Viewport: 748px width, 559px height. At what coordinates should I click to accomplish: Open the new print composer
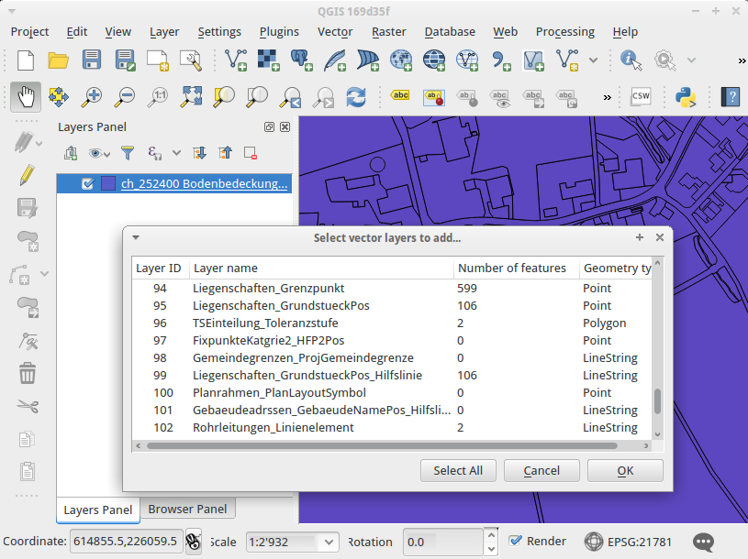pos(158,60)
